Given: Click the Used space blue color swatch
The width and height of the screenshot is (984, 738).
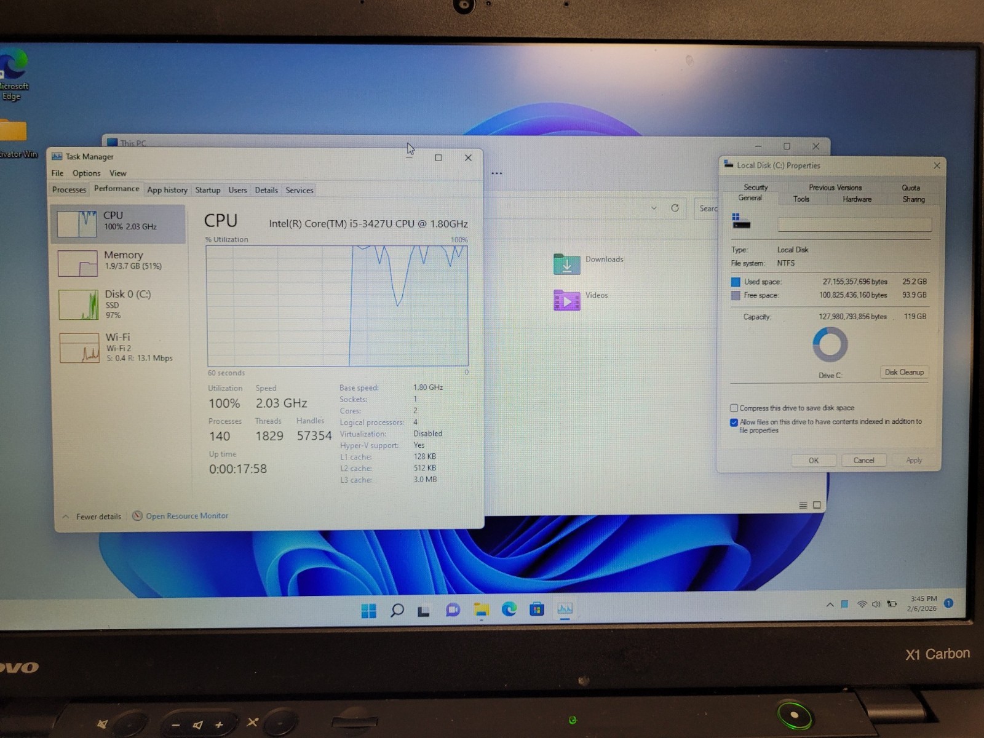Looking at the screenshot, I should tap(736, 282).
